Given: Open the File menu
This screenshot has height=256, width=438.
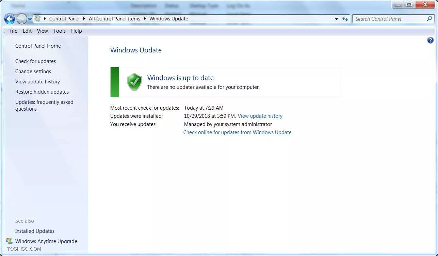Looking at the screenshot, I should (13, 31).
